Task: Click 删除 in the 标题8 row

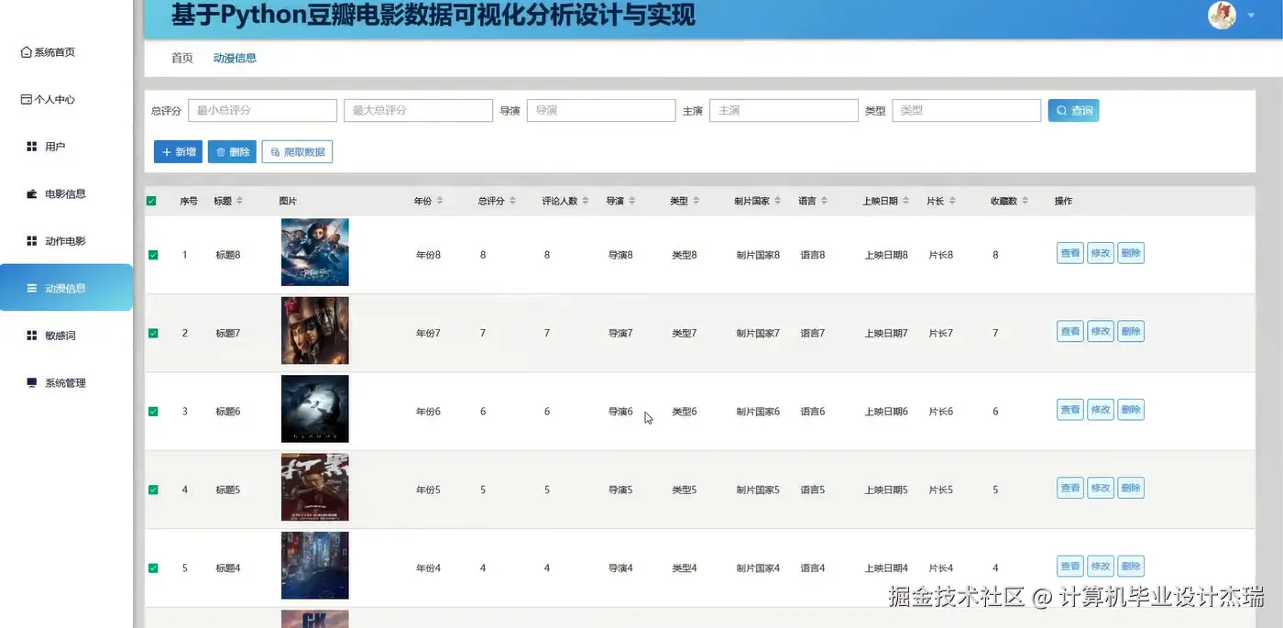Action: (x=1131, y=253)
